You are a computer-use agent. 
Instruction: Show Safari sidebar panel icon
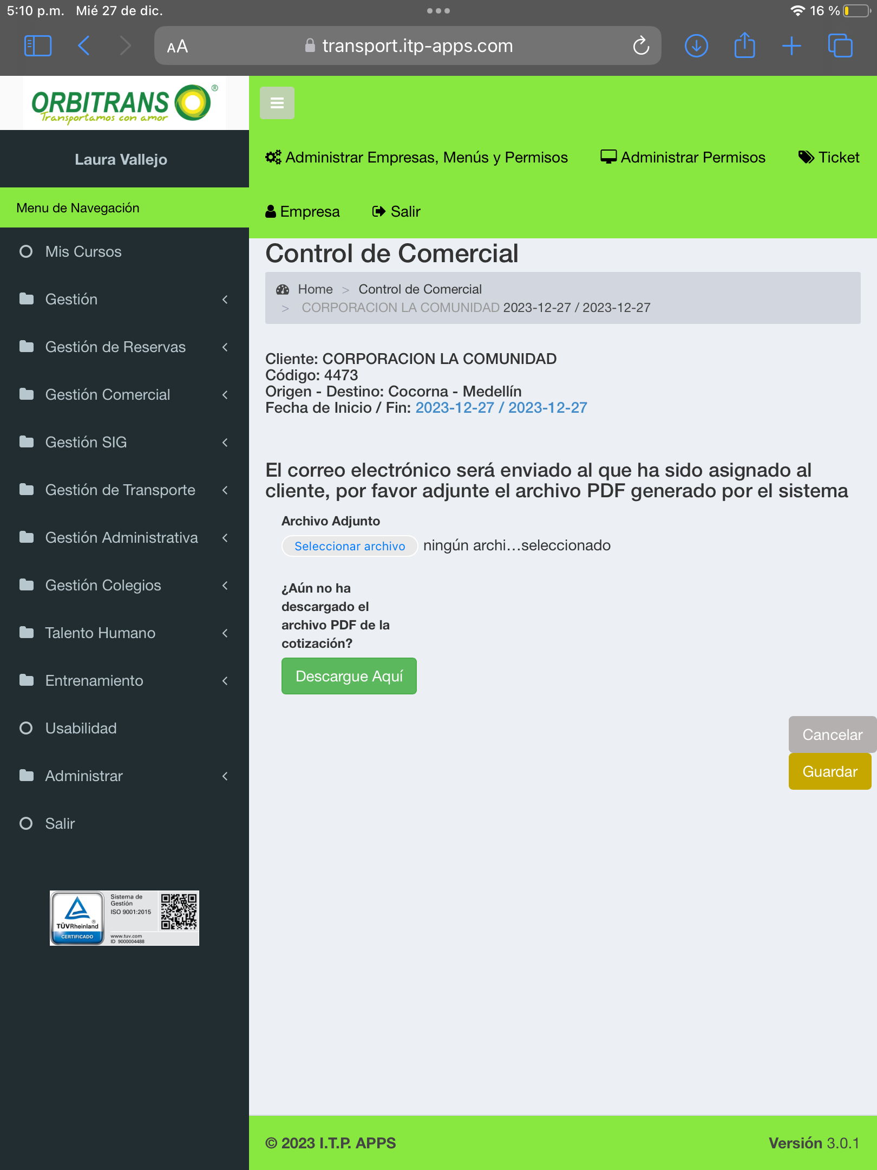pyautogui.click(x=38, y=46)
